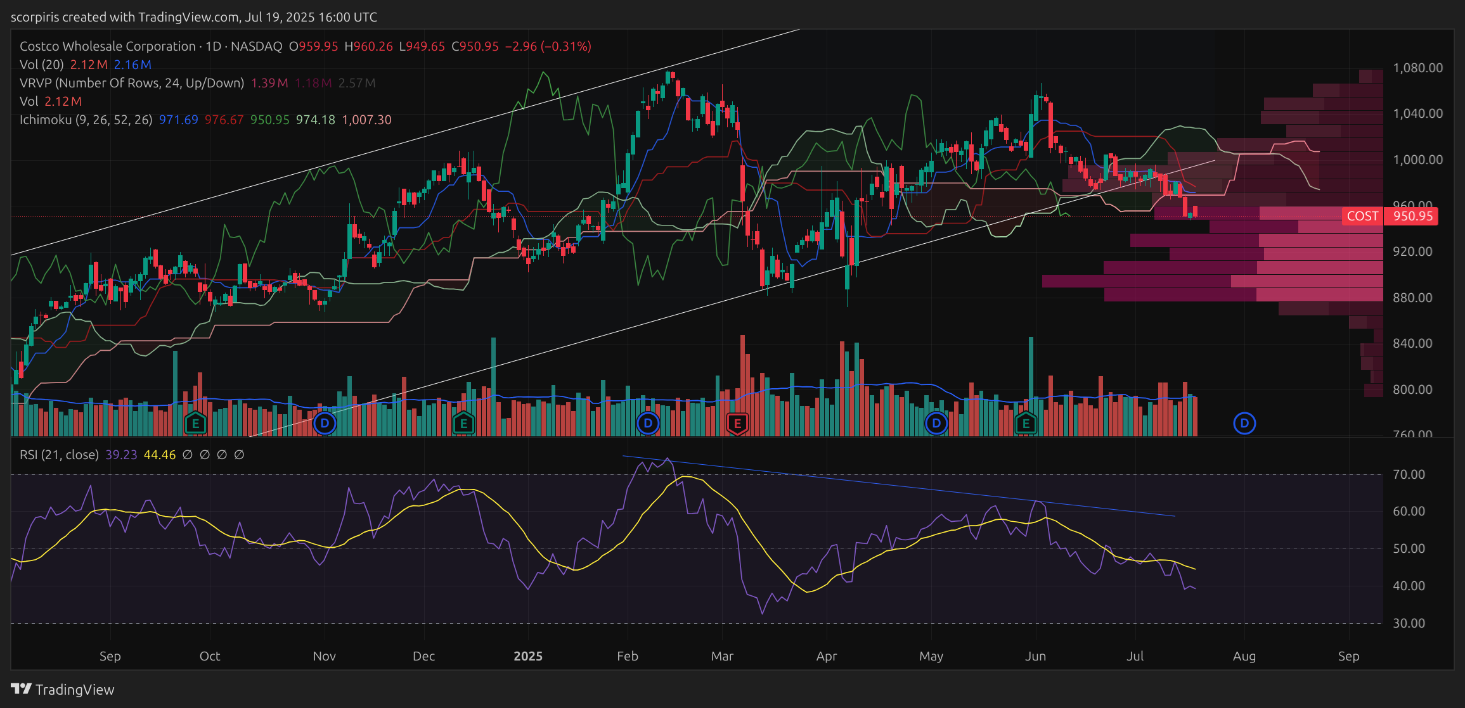Click the change value −2.96 (−0.31%)
1465x708 pixels.
click(x=548, y=46)
